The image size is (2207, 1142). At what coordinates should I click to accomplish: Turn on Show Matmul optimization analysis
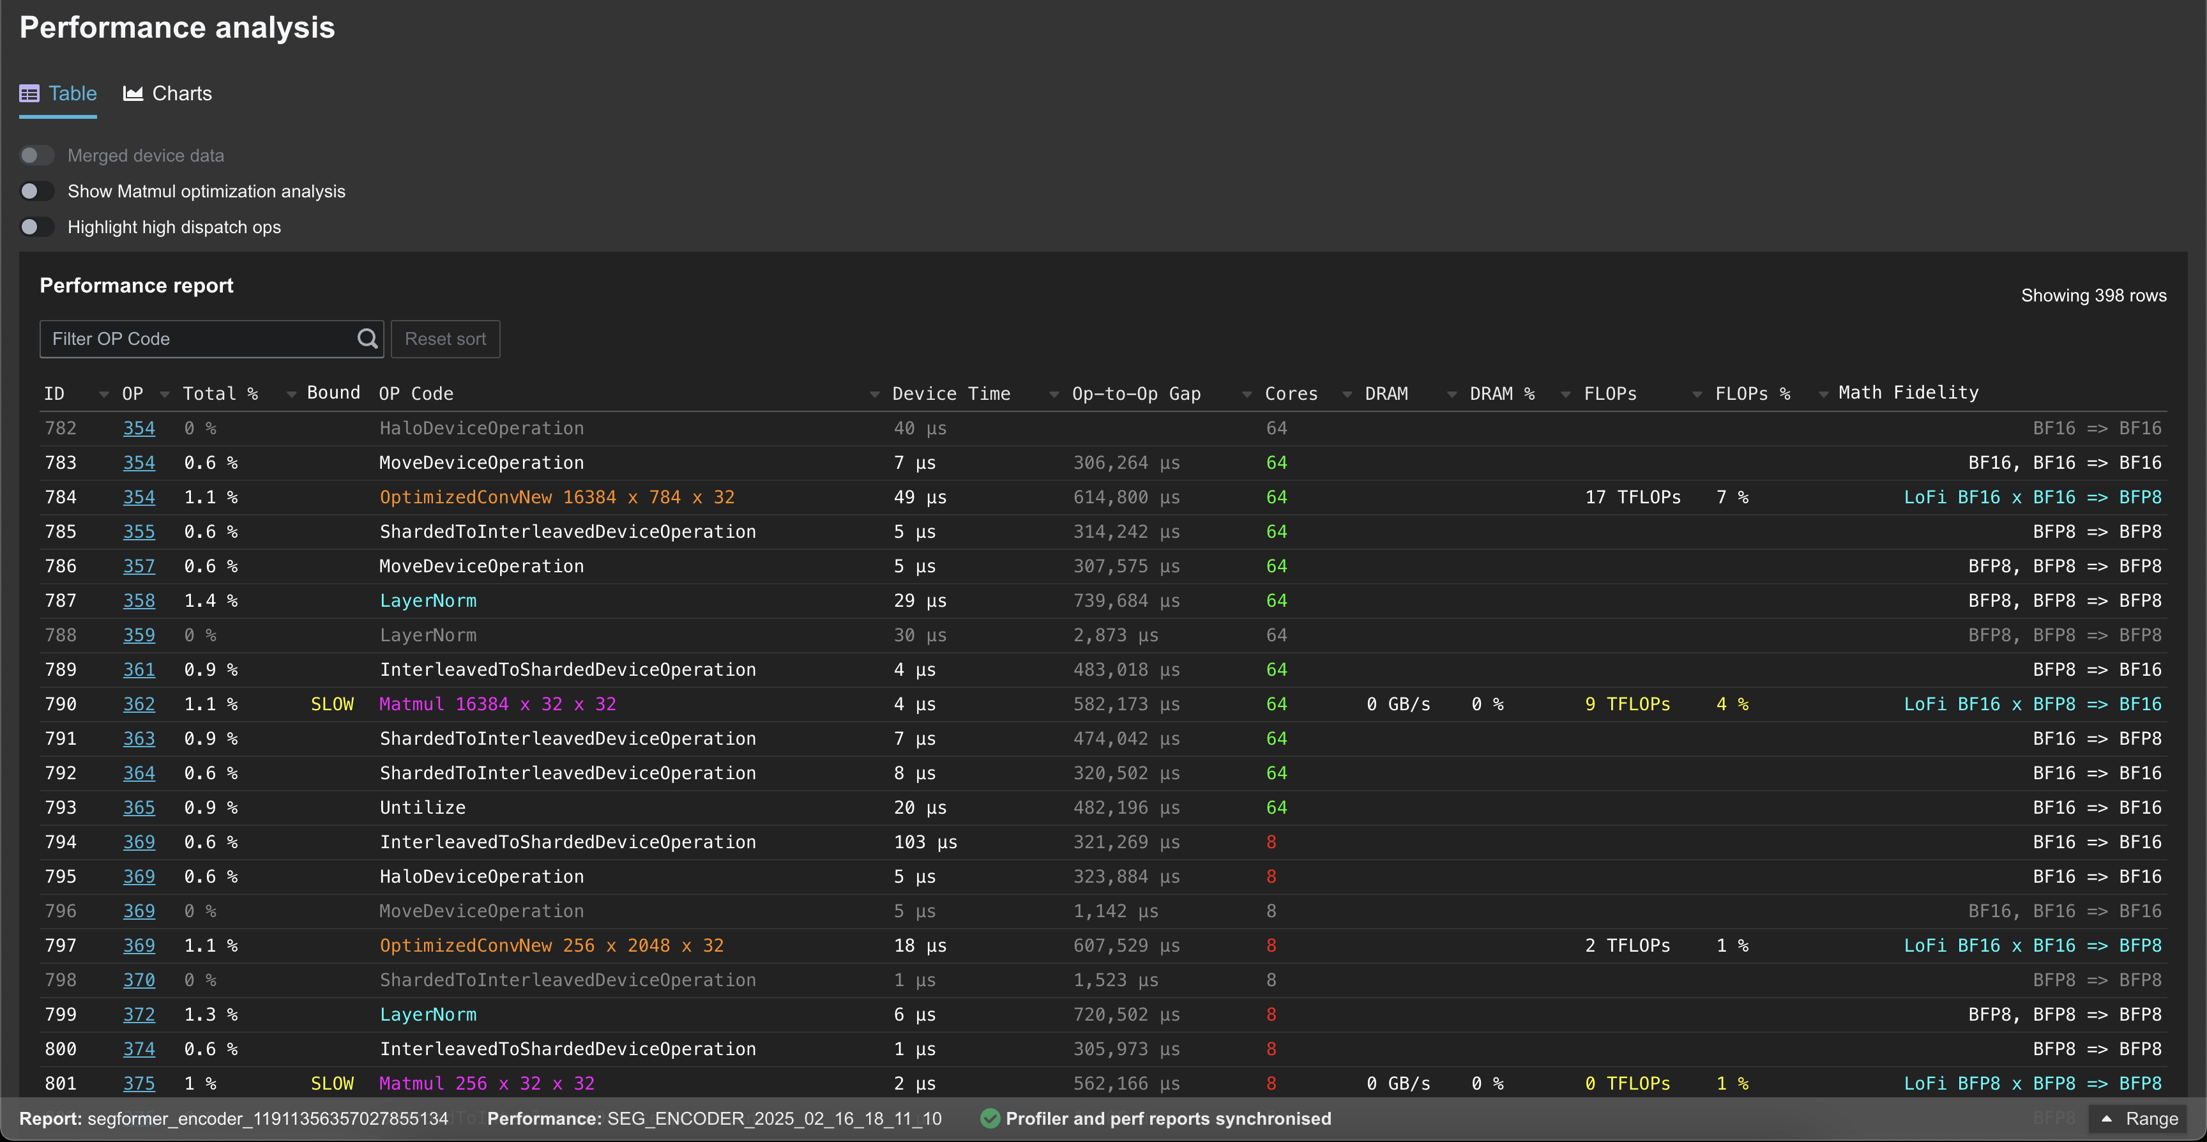pos(37,191)
